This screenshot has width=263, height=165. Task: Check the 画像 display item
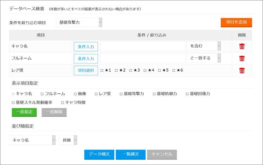click(75, 94)
